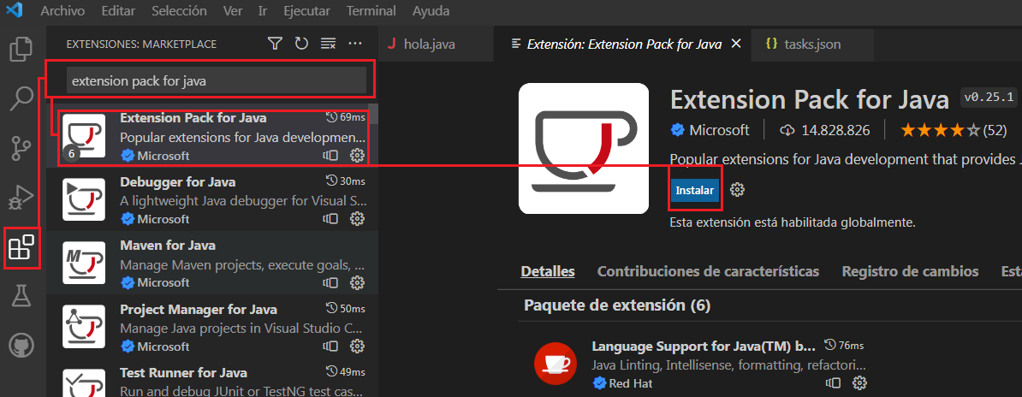Select Extension Pack for Java in results
The width and height of the screenshot is (1022, 397).
[212, 136]
